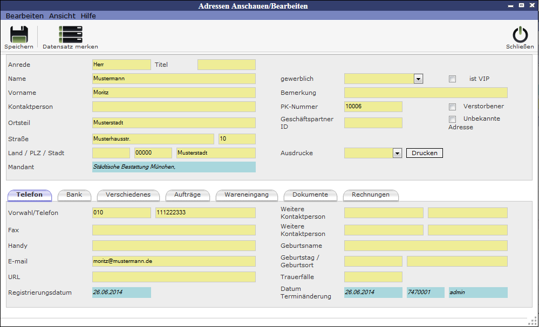Image resolution: width=539 pixels, height=327 pixels.
Task: Enable the ist VIP checkbox
Action: click(453, 79)
